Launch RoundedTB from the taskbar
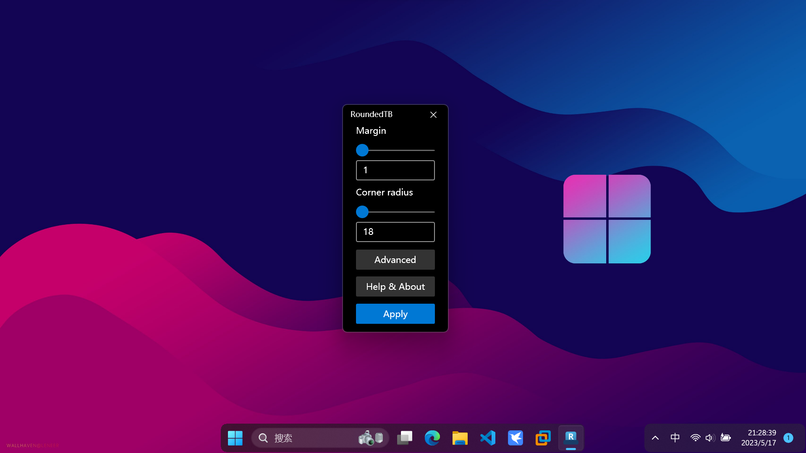Image resolution: width=806 pixels, height=453 pixels. 570,437
